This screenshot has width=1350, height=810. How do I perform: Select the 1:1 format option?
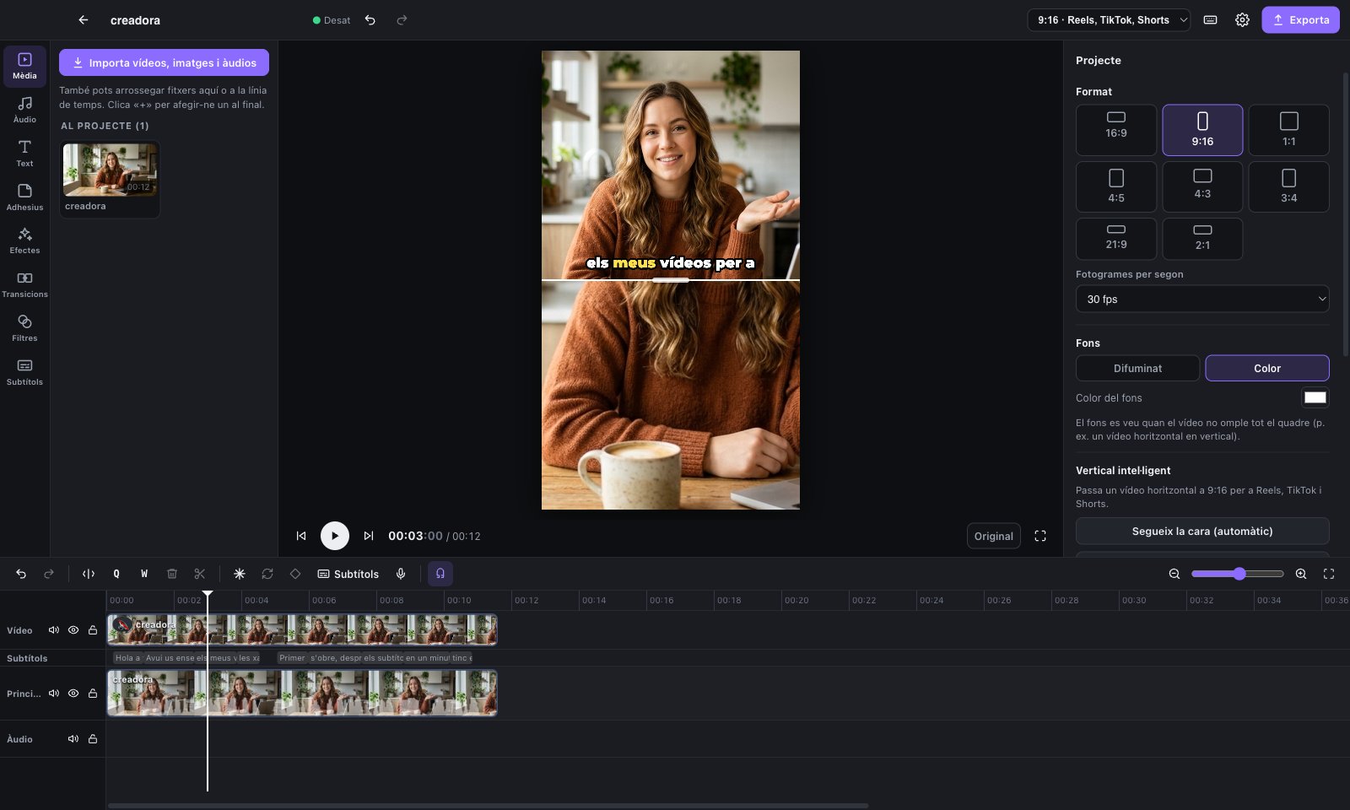click(x=1288, y=130)
